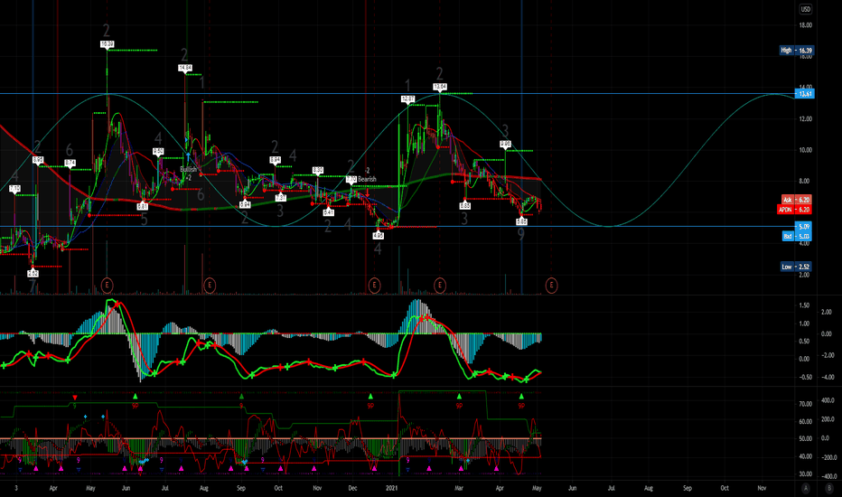842x497 pixels.
Task: Click the 4.95 pivot low label
Action: point(378,235)
